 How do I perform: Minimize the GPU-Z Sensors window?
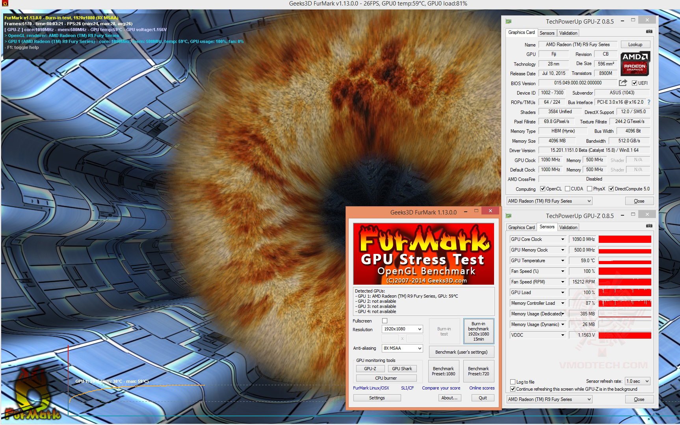[622, 216]
